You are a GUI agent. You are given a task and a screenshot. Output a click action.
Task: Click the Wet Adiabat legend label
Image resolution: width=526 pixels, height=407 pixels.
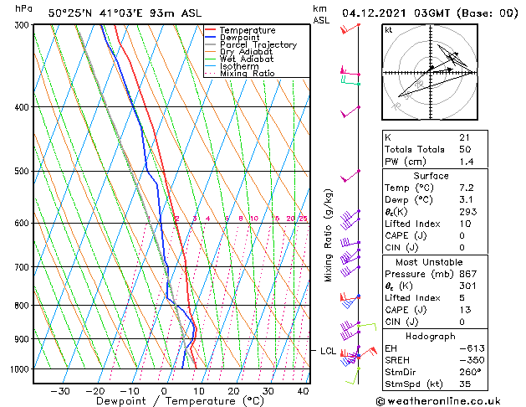coord(247,59)
